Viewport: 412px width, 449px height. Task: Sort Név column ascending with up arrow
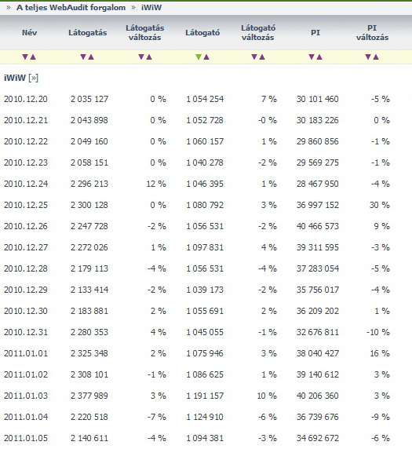coord(33,57)
